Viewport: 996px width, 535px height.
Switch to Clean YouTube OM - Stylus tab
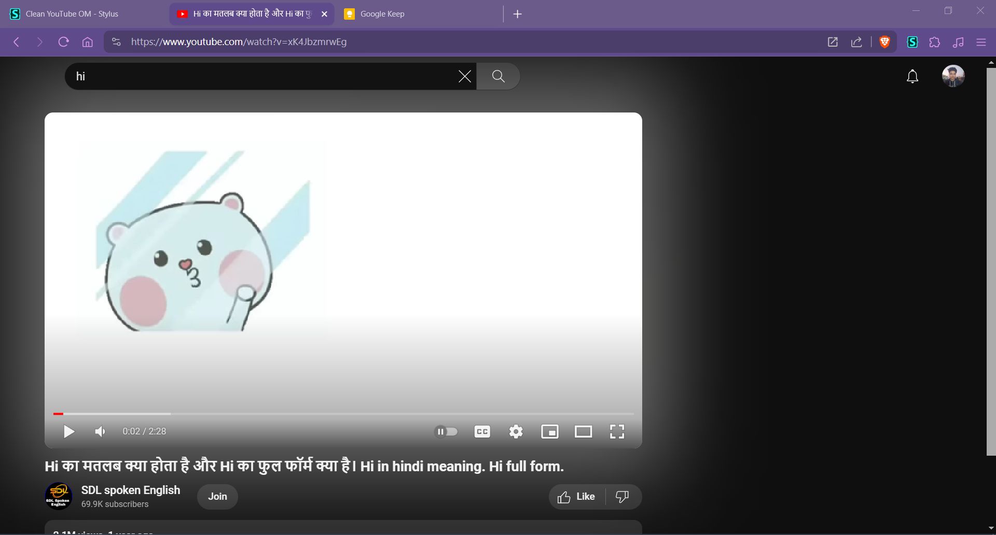[x=86, y=14]
